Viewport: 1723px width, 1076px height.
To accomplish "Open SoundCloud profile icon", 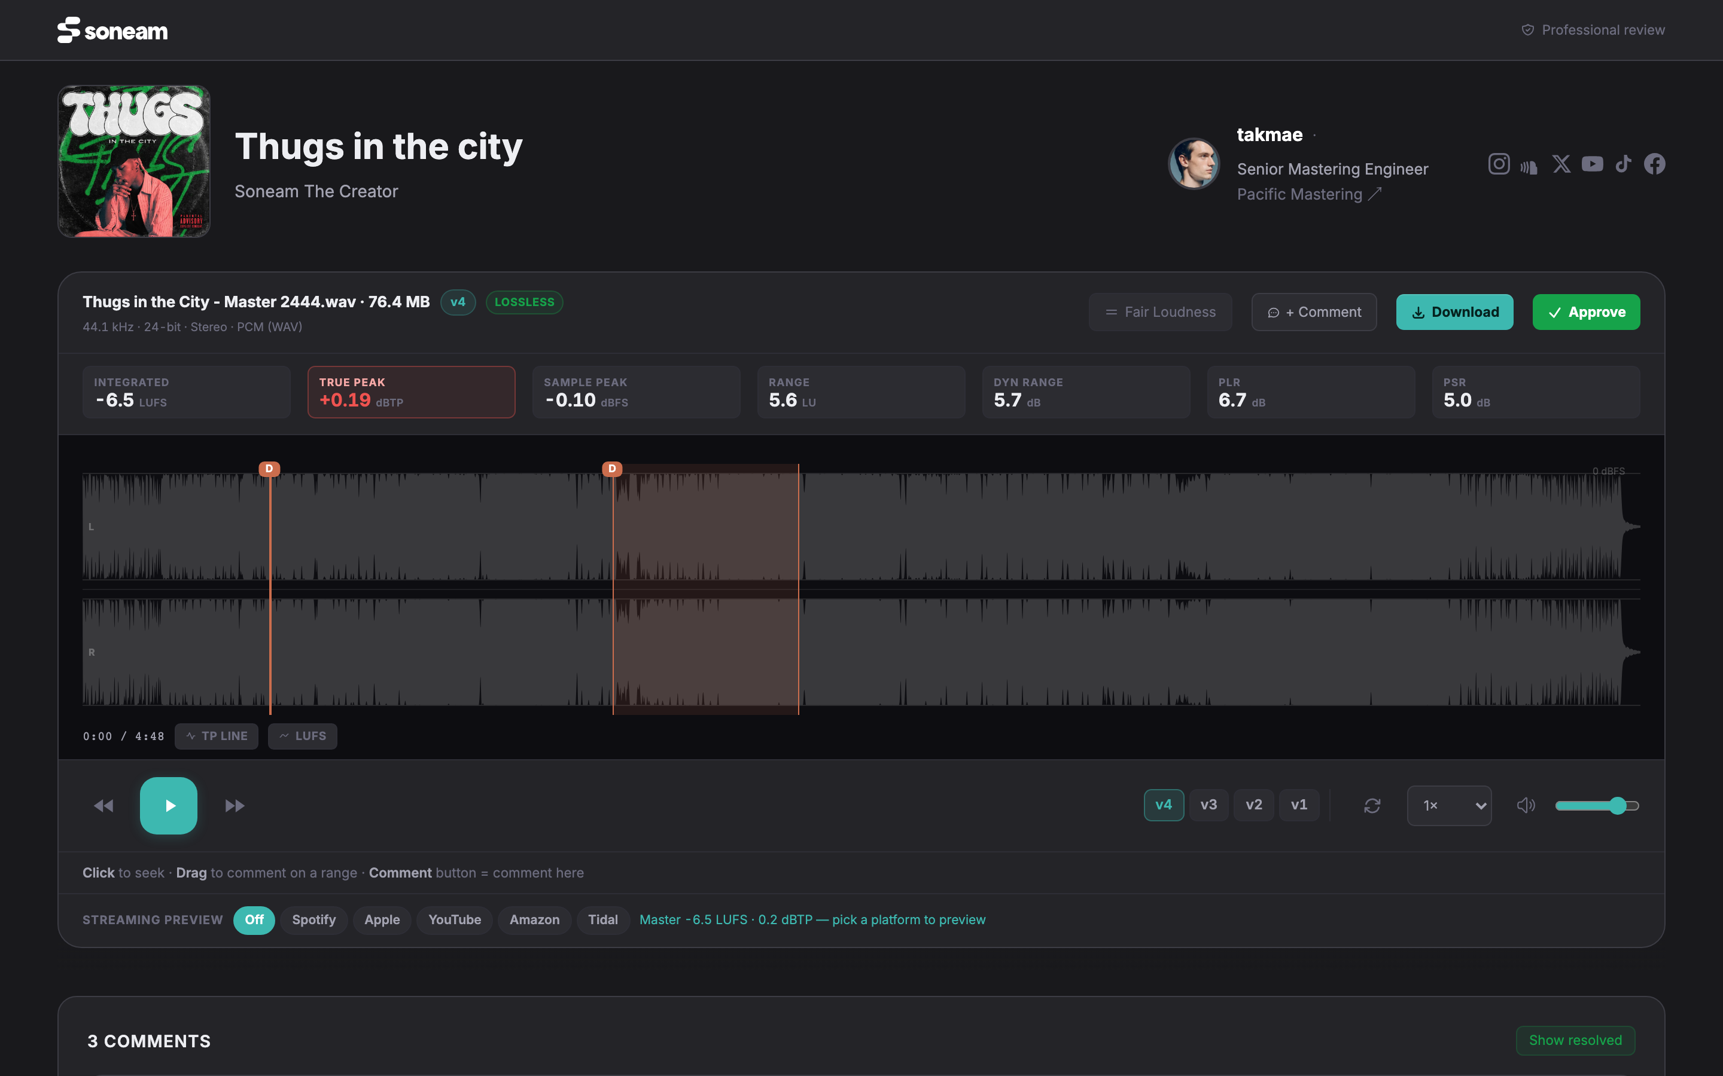I will [x=1529, y=166].
